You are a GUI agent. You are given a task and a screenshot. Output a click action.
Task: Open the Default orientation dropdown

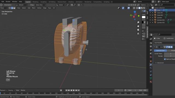[22, 5]
